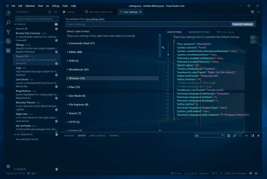Clear the extensions search results icon
267x179 pixels.
(x=50, y=12)
